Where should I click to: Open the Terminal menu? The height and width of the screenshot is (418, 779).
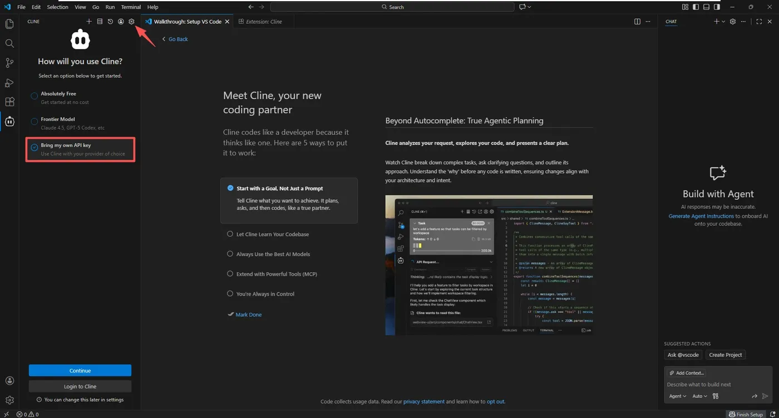[131, 7]
